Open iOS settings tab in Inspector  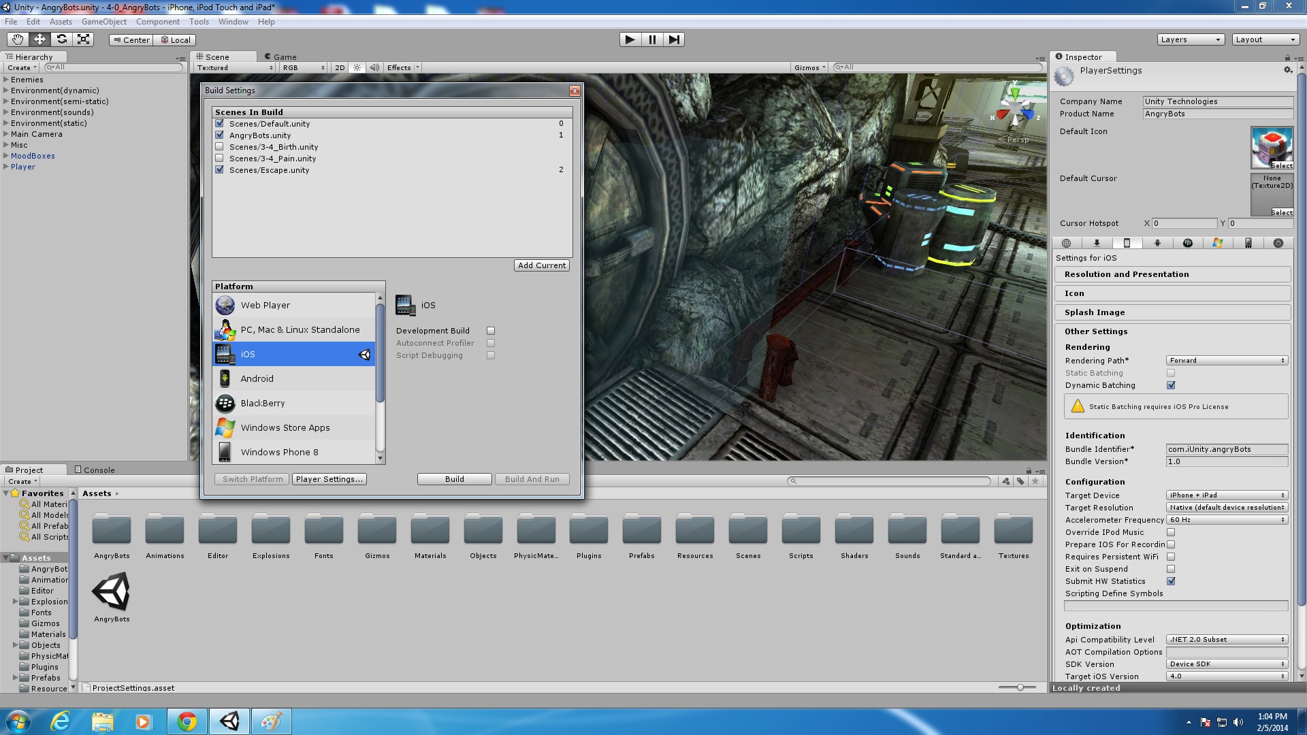coord(1127,243)
